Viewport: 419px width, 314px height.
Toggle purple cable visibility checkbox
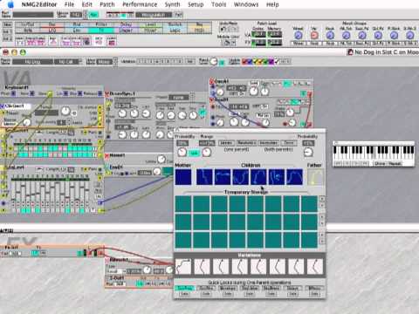click(271, 61)
